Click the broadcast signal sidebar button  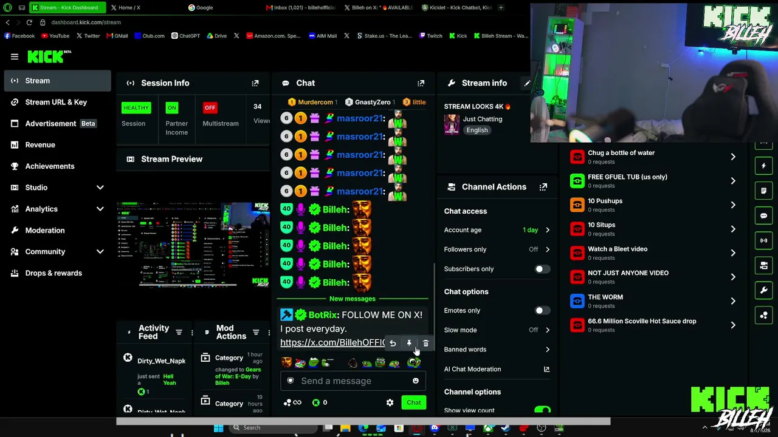(764, 240)
